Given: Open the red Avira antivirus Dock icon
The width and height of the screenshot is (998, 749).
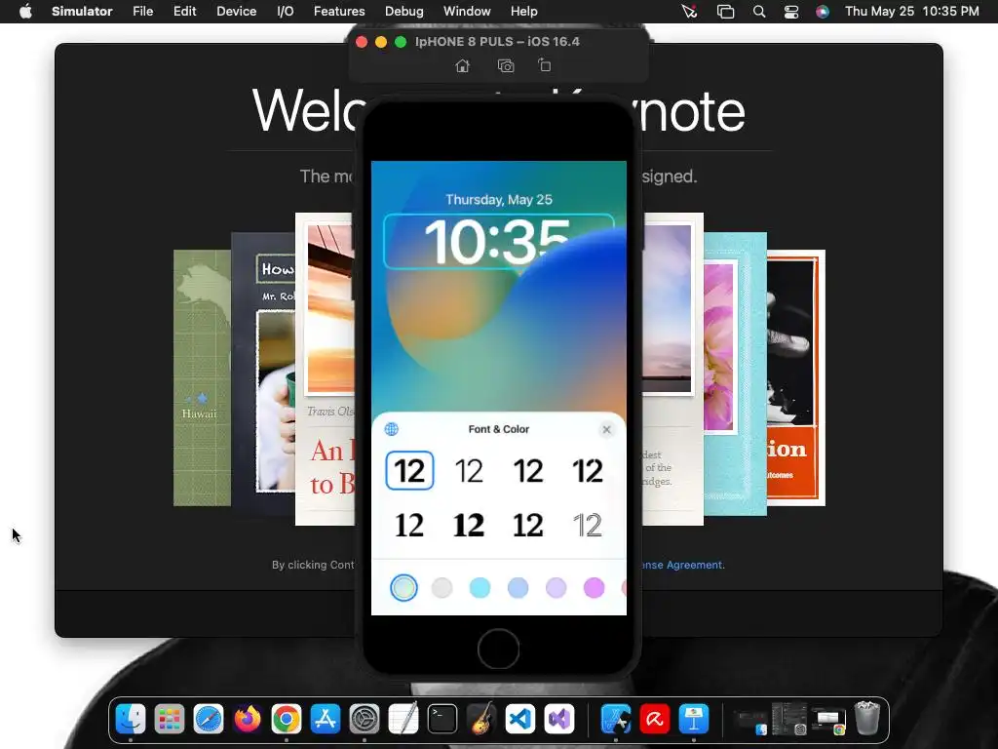Looking at the screenshot, I should (654, 719).
